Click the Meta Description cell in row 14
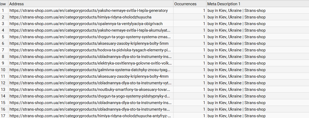 click(x=257, y=96)
